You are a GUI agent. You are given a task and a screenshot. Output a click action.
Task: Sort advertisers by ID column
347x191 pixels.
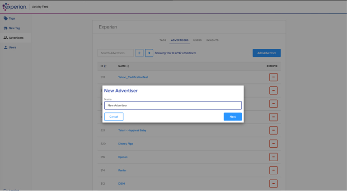tap(103, 66)
